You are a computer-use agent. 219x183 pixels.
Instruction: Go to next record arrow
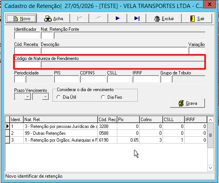(x=118, y=18)
